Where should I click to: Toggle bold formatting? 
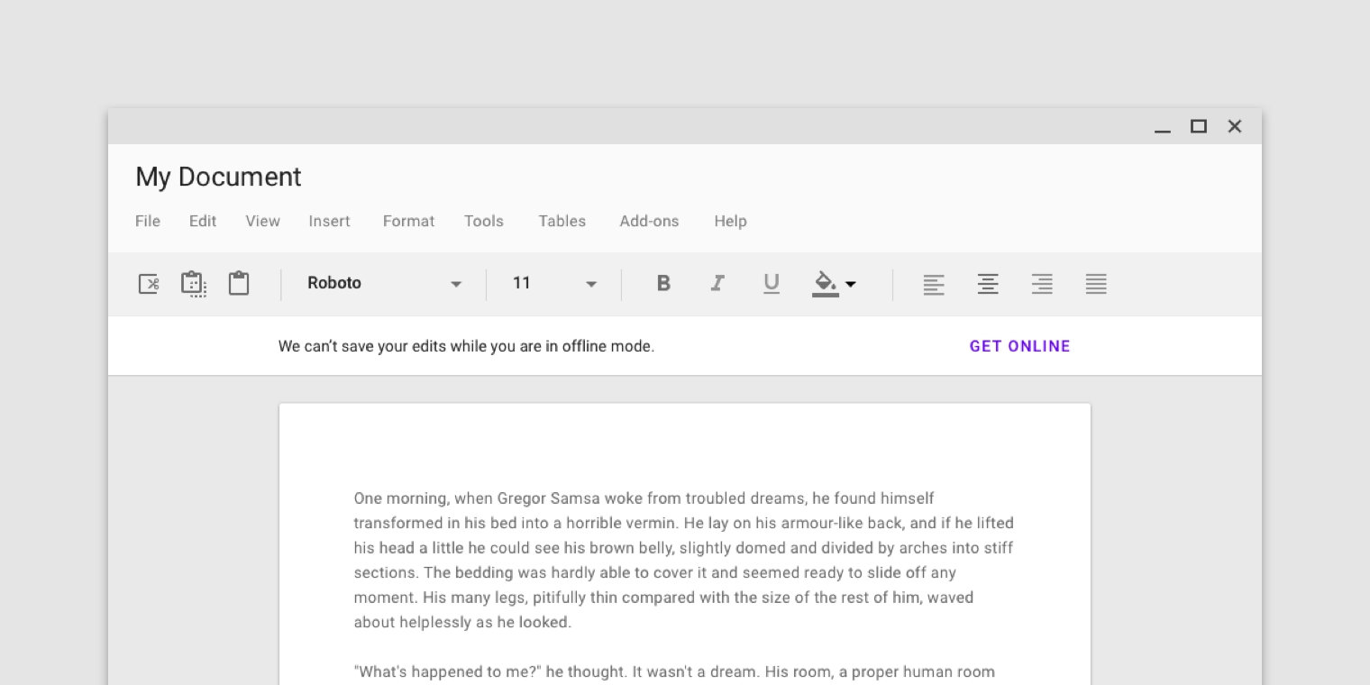[663, 284]
